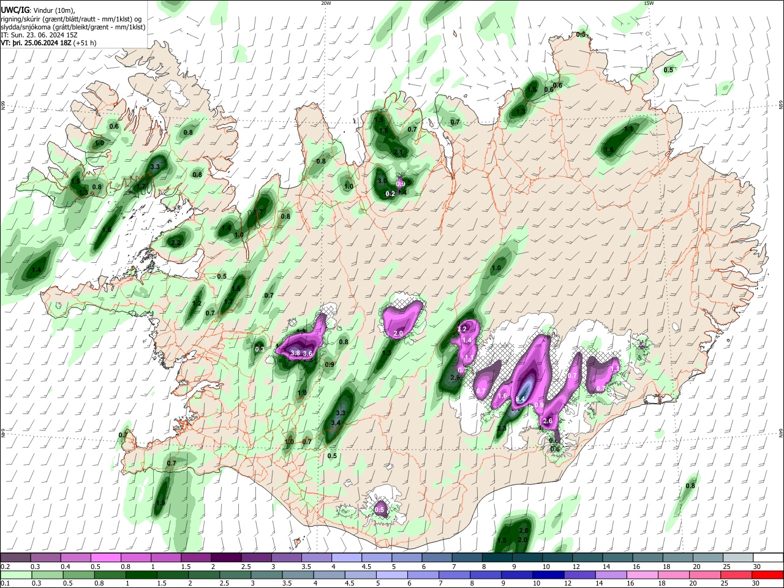Click the number 25 label in the top legend row

pos(726,567)
